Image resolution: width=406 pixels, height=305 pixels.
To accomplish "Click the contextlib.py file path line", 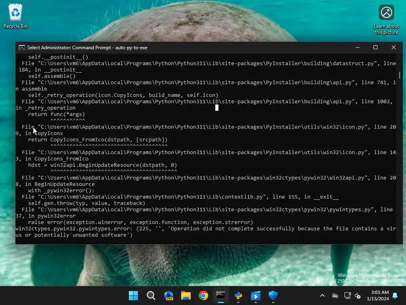I will [180, 197].
